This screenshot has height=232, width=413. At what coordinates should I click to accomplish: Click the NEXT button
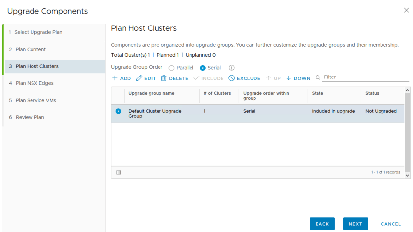[x=355, y=224]
